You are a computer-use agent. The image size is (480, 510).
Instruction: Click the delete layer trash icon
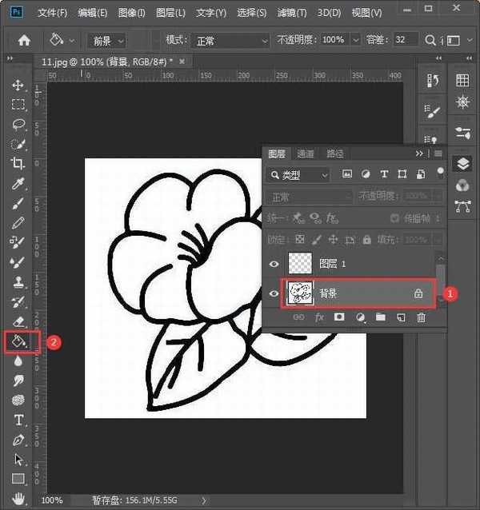422,317
